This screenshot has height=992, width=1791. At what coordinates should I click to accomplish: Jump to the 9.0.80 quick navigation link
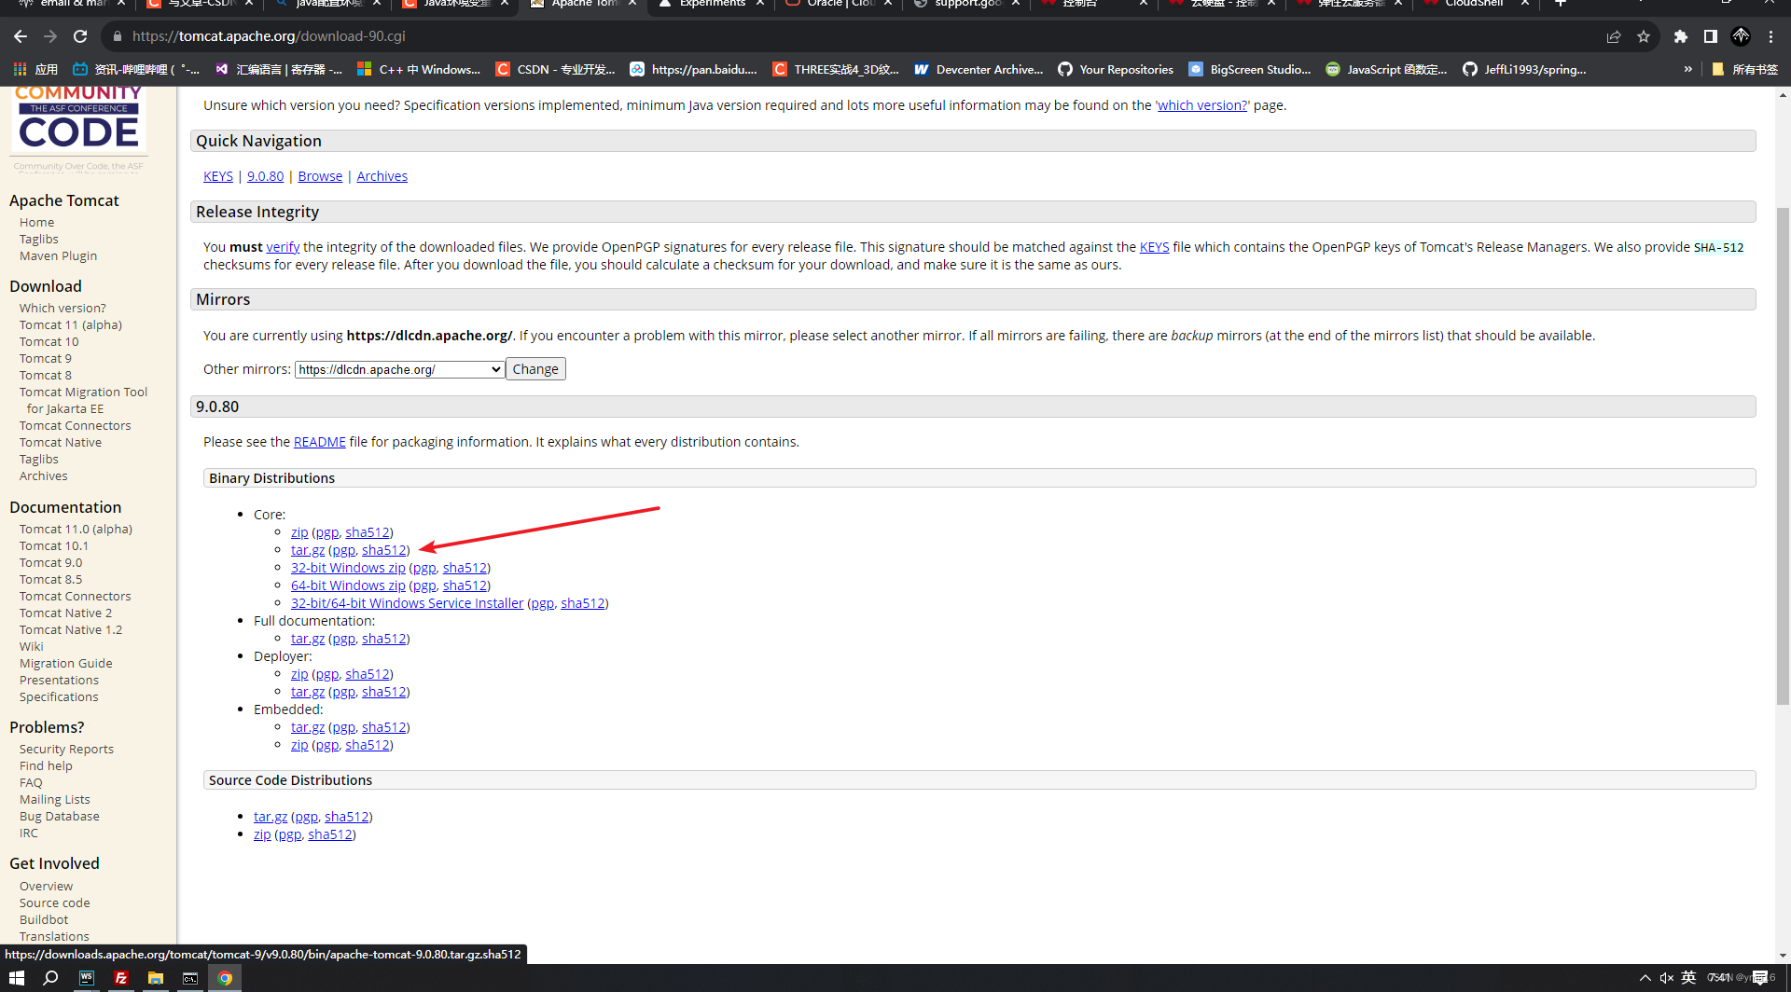click(265, 176)
